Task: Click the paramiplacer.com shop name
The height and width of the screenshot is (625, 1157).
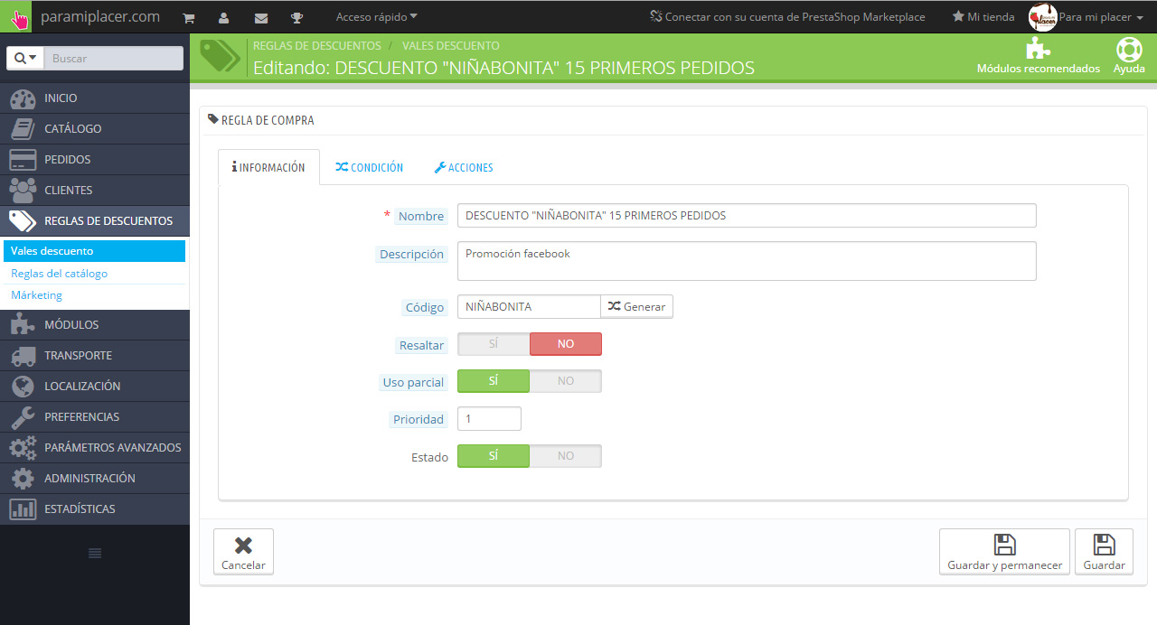Action: pyautogui.click(x=100, y=16)
